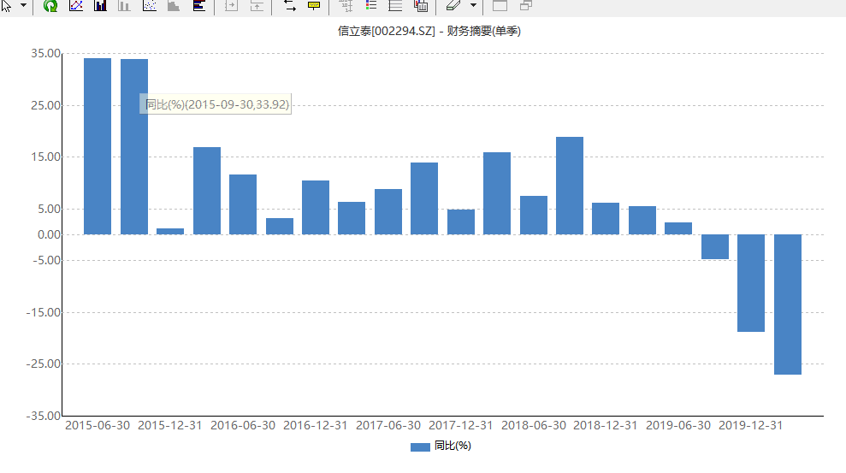Click the export right arrow icon
Viewport: 846px width, 473px height.
tap(231, 5)
